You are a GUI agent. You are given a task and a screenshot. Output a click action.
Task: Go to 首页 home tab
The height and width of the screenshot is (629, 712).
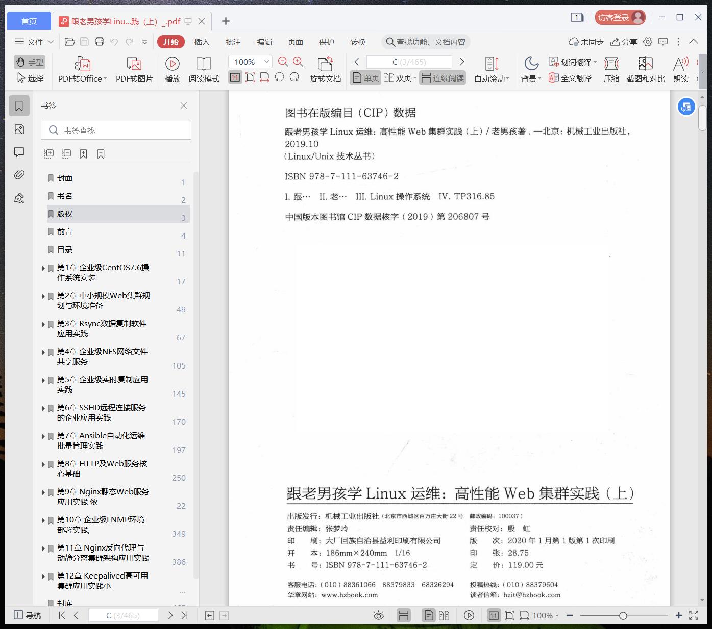(x=29, y=21)
